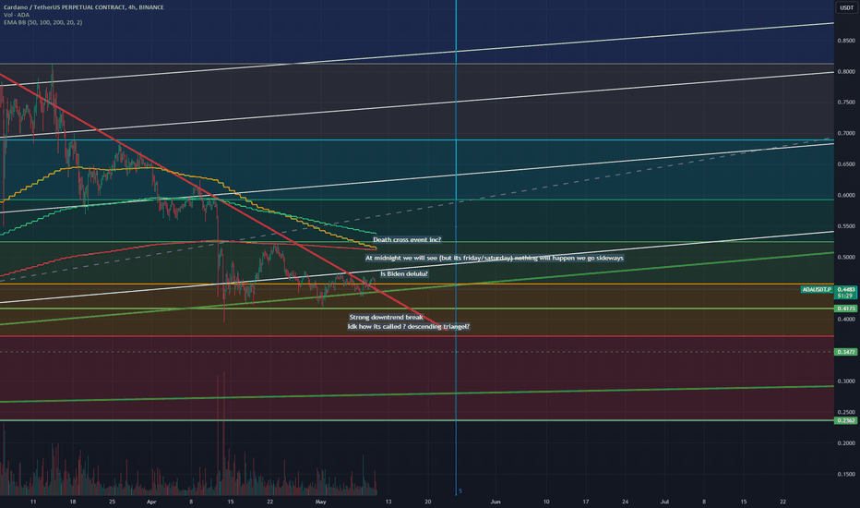
Task: Select the 0.2362 green price label
Action: 846,420
